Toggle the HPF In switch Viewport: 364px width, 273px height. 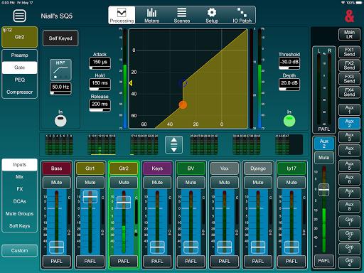(60, 121)
